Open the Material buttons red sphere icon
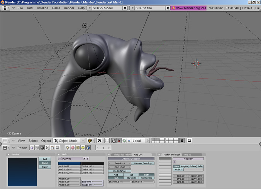 [x=73, y=148]
